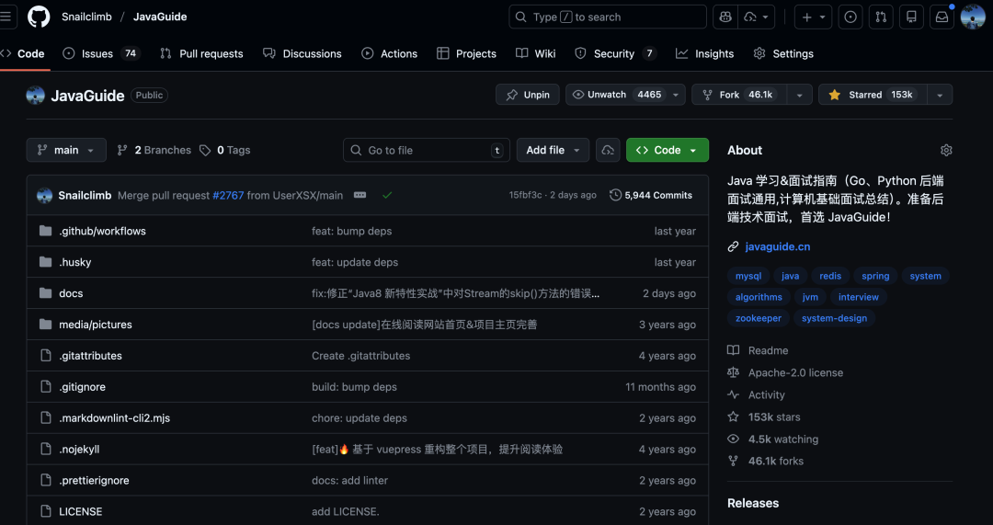Open the user profile avatar
This screenshot has width=993, height=525.
click(x=973, y=17)
